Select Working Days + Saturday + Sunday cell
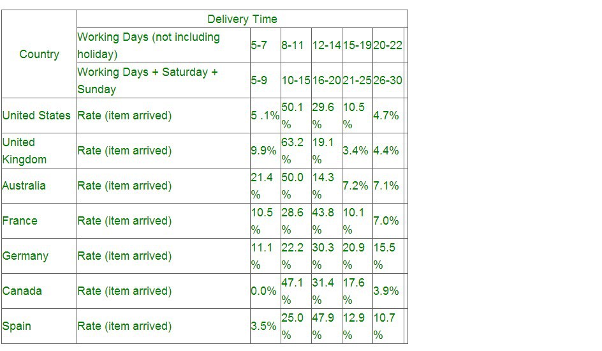 (163, 80)
